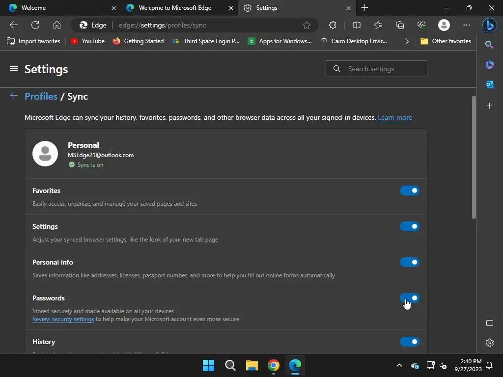Close the Settings tab
The image size is (503, 377).
point(348,8)
